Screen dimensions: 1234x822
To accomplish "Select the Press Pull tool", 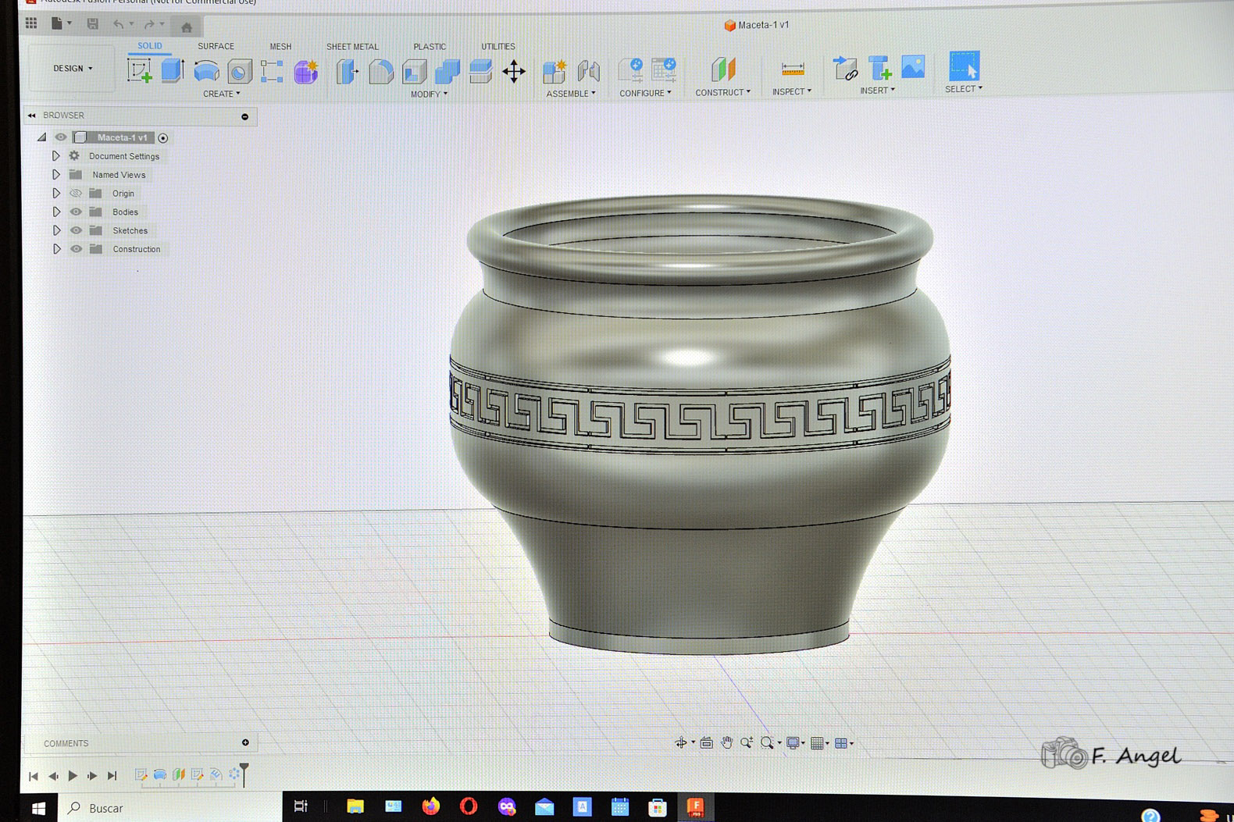I will 348,72.
